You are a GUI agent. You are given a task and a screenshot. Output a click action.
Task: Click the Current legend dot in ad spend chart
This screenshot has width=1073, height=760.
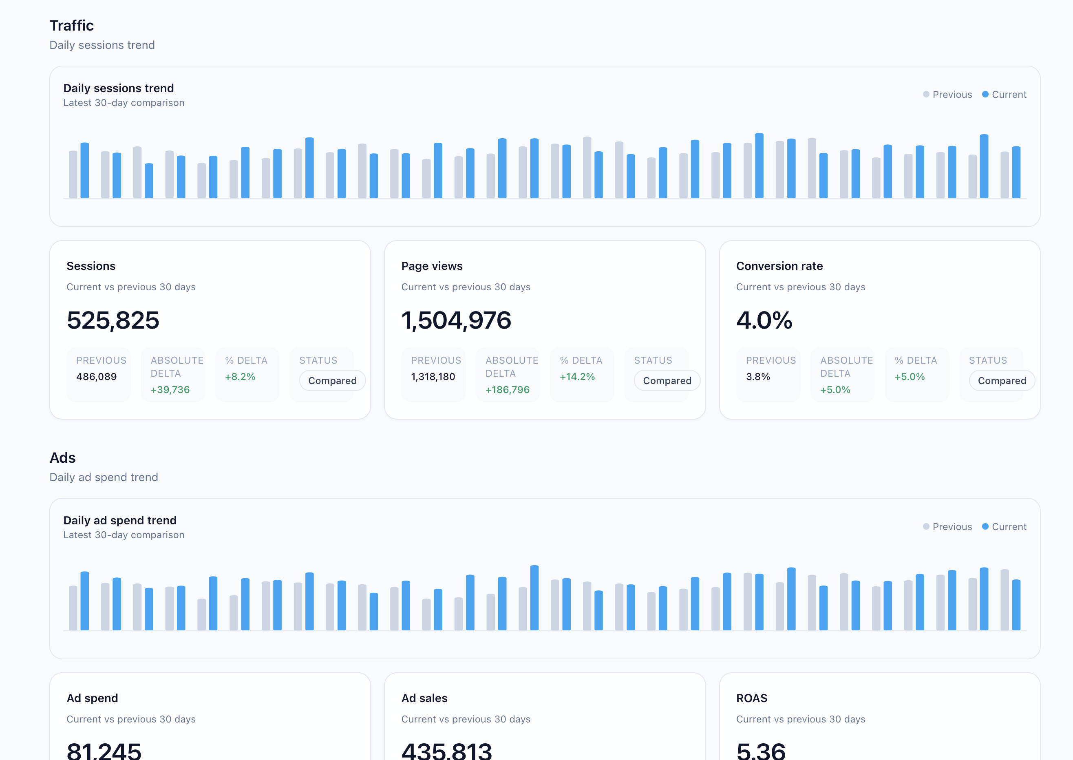coord(985,526)
